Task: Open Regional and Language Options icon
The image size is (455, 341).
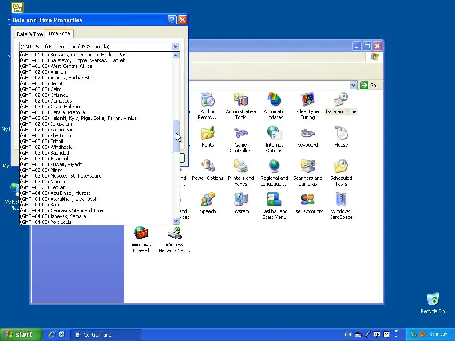Action: (274, 173)
